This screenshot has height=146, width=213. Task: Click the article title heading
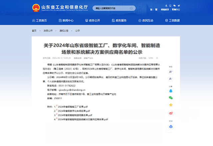click(102, 49)
